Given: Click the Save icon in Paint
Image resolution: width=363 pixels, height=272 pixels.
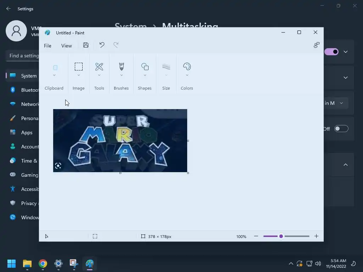Looking at the screenshot, I should 86,45.
